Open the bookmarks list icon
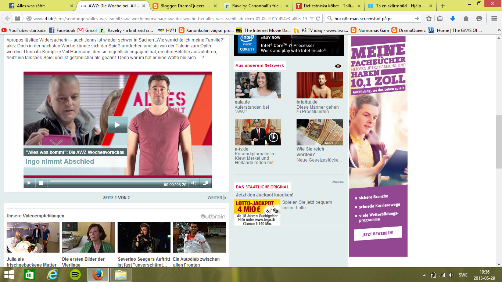This screenshot has width=502, height=282. coord(440,18)
